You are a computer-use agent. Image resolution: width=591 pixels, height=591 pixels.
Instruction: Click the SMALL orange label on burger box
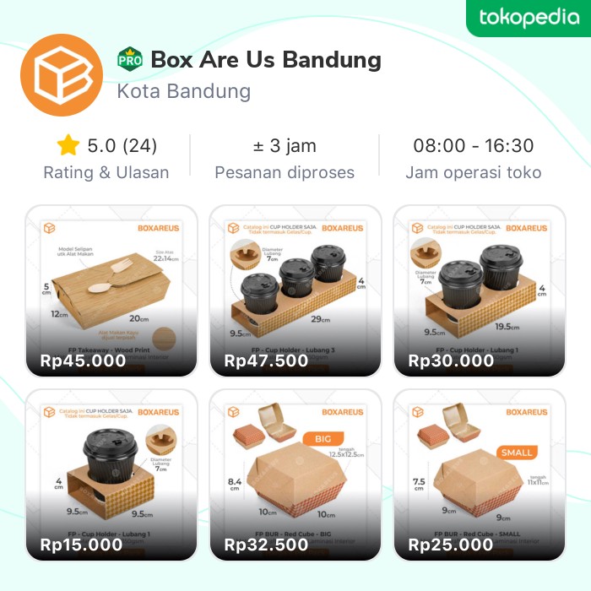(x=517, y=453)
